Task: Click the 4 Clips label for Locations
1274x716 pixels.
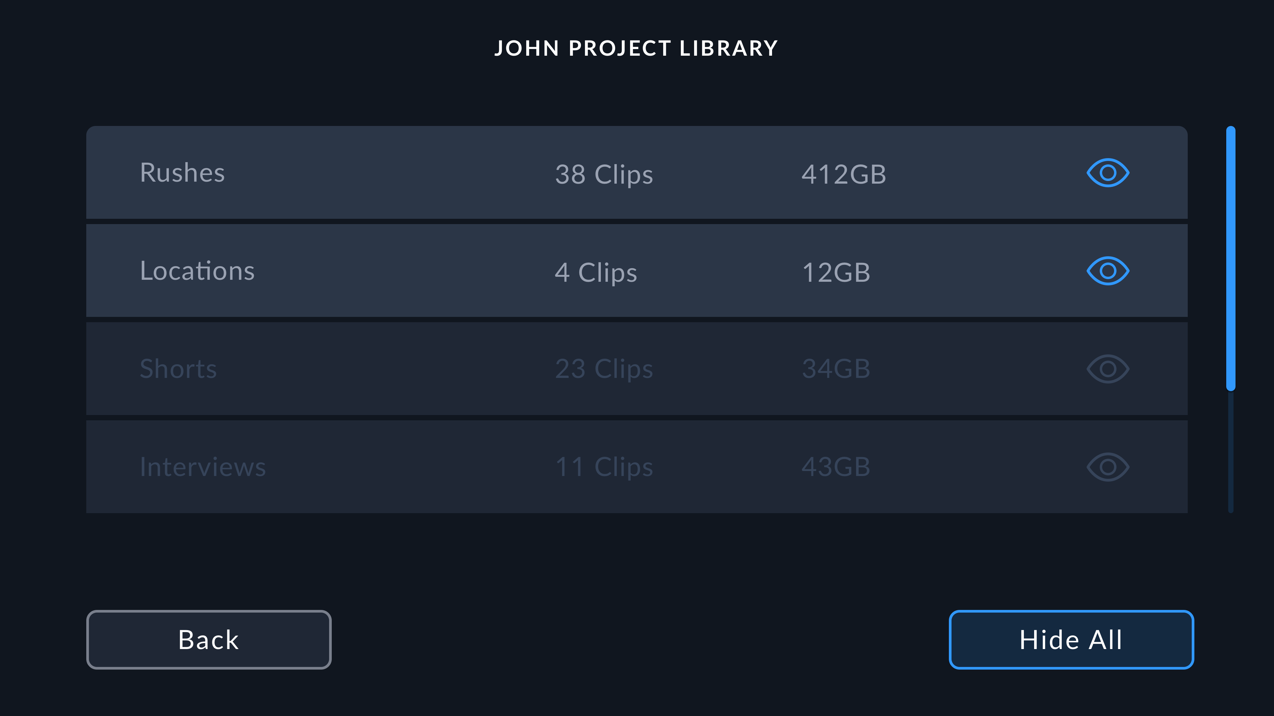Action: tap(597, 272)
